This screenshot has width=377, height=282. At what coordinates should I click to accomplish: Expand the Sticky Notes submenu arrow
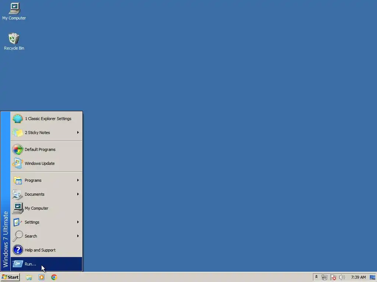(78, 132)
